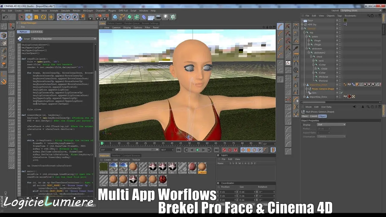Add a Light object
This screenshot has height=217, width=386.
coord(166,17)
